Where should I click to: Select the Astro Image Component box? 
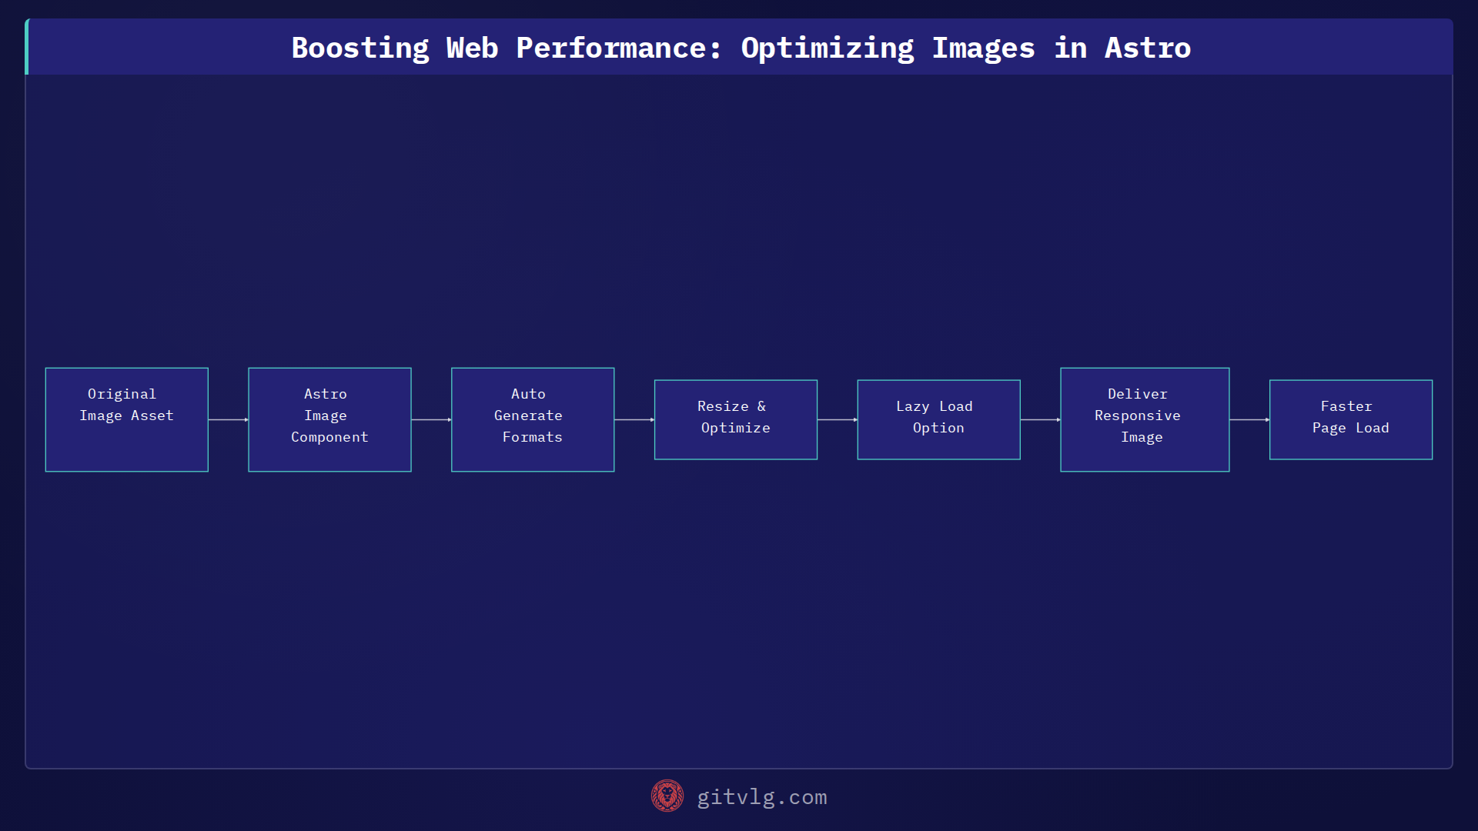(x=329, y=419)
